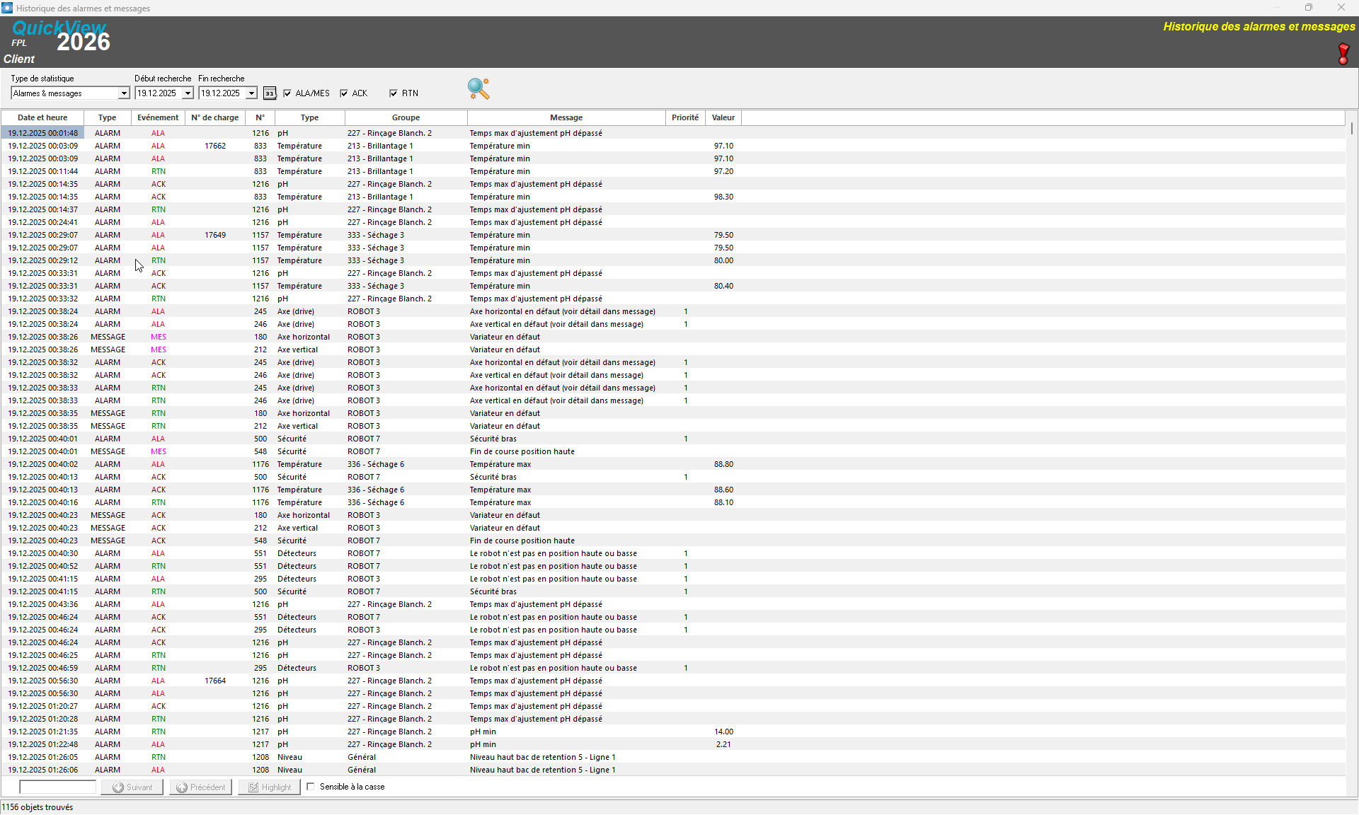Expand the Fin recherche date picker

pos(251,93)
